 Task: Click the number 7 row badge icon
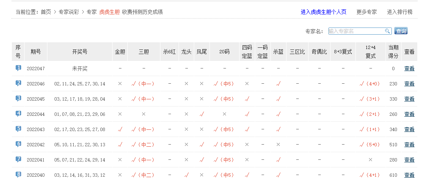point(18,159)
